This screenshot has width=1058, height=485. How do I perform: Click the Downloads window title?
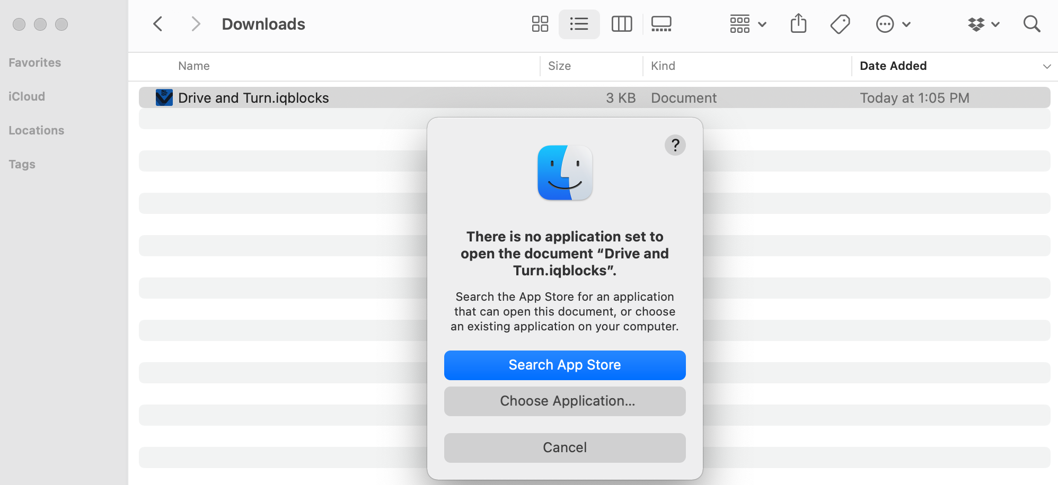tap(263, 24)
